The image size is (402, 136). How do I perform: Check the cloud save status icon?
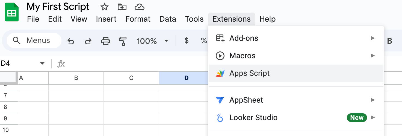point(140,7)
